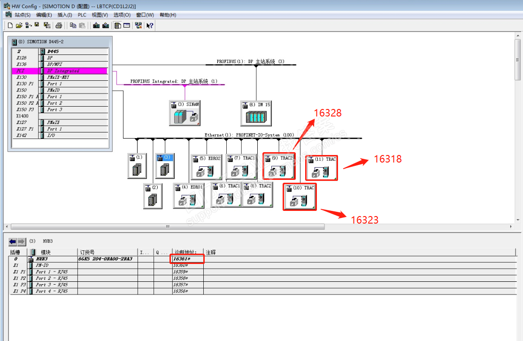523x341 pixels.
Task: Click the horizontal scrollbar right arrow
Action: [x=511, y=226]
